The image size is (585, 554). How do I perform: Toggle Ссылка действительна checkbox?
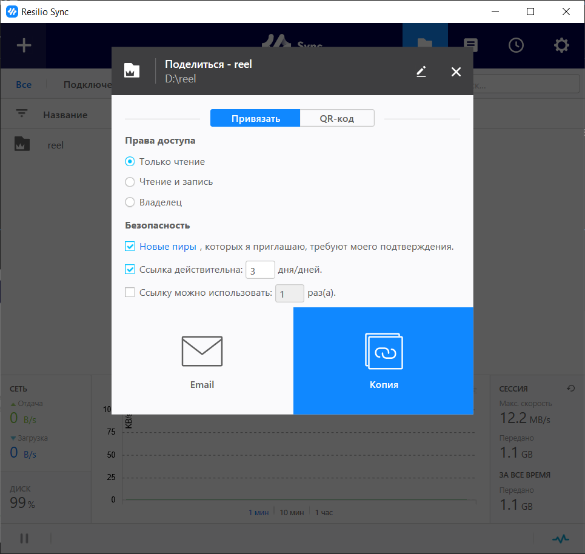[130, 269]
